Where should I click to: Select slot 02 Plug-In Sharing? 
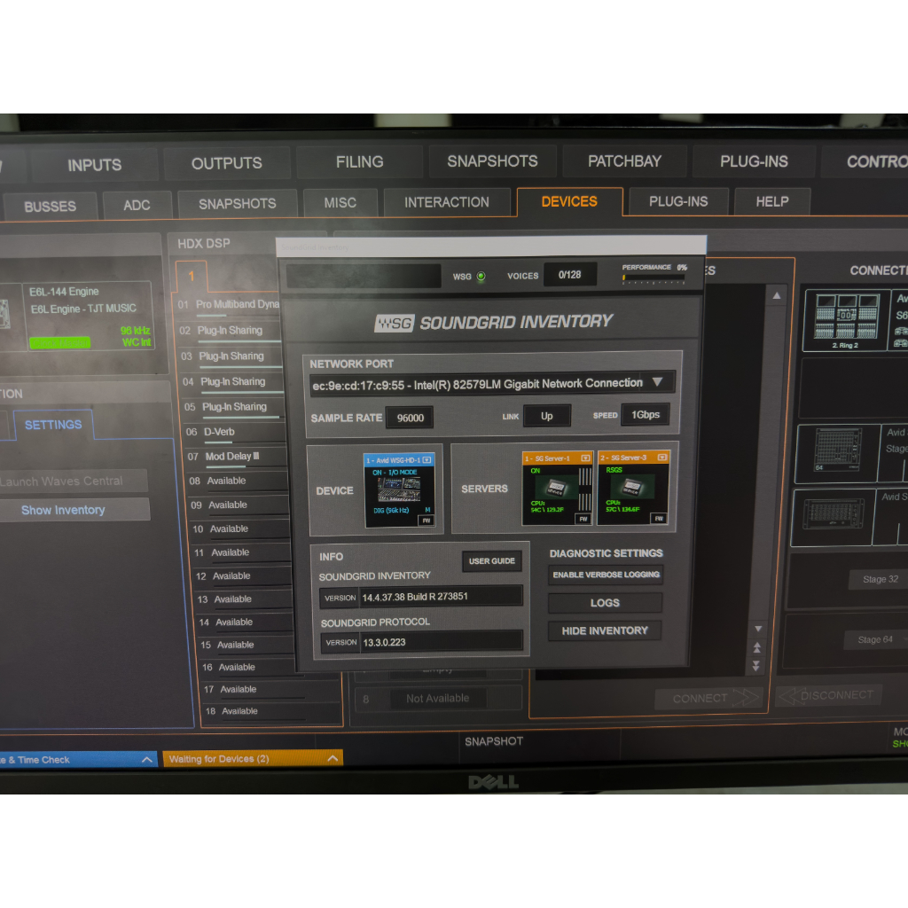click(230, 331)
